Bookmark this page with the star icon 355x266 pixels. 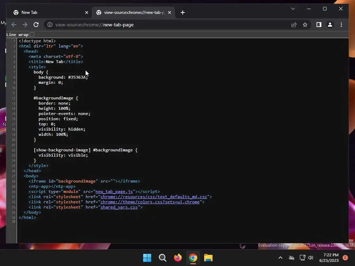pyautogui.click(x=305, y=25)
